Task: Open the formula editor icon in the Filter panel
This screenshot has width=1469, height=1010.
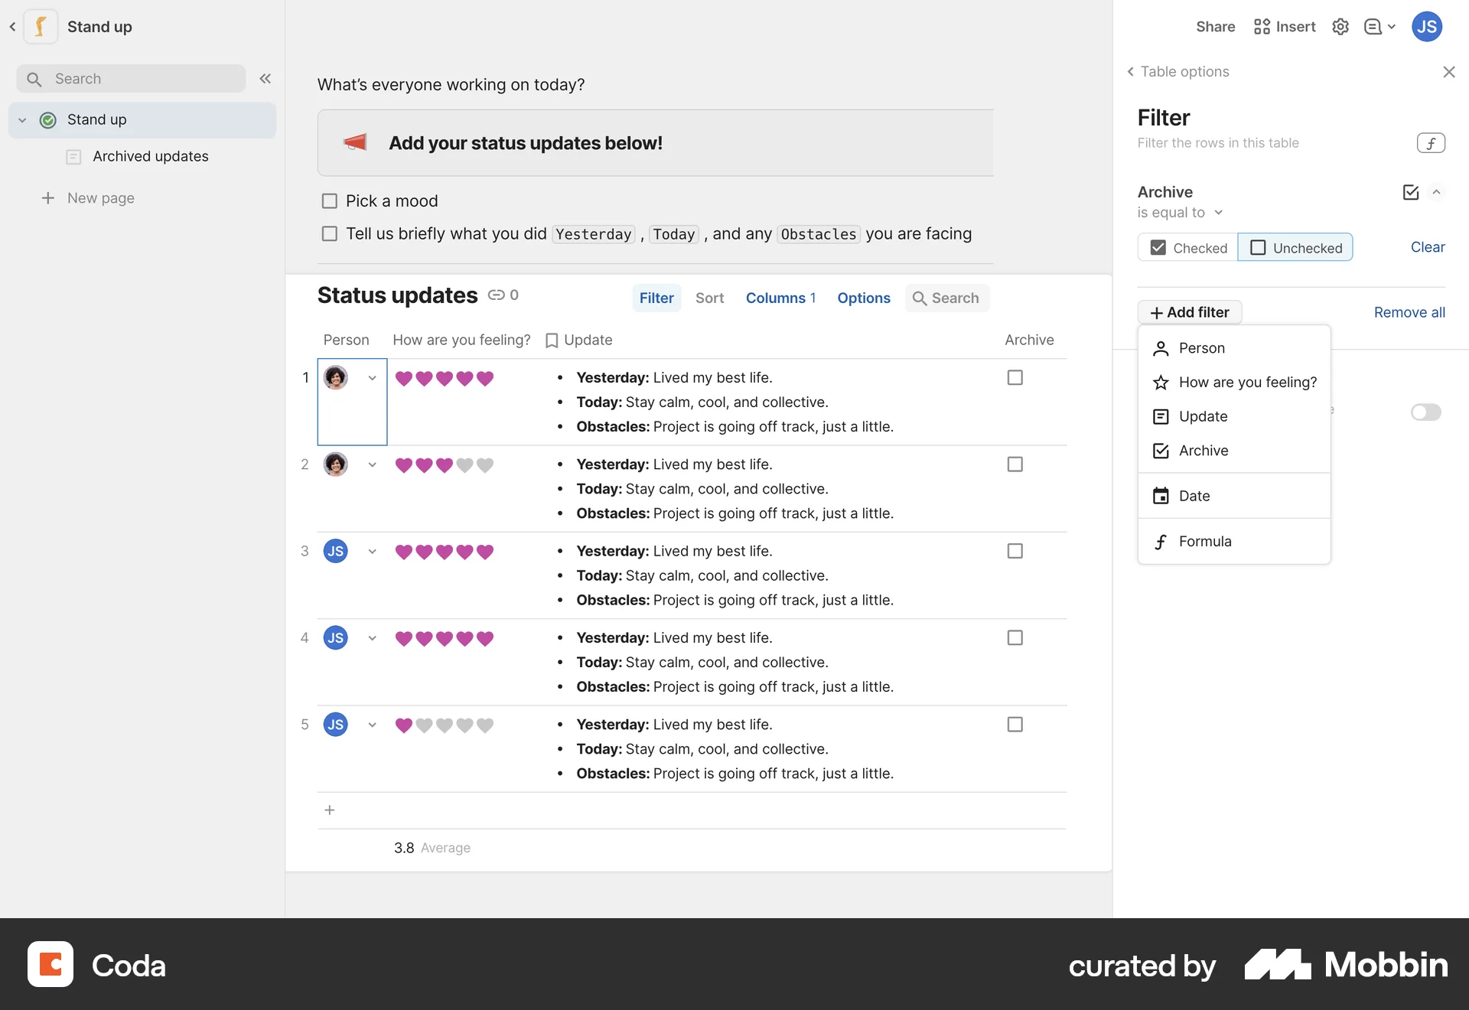Action: [x=1432, y=142]
